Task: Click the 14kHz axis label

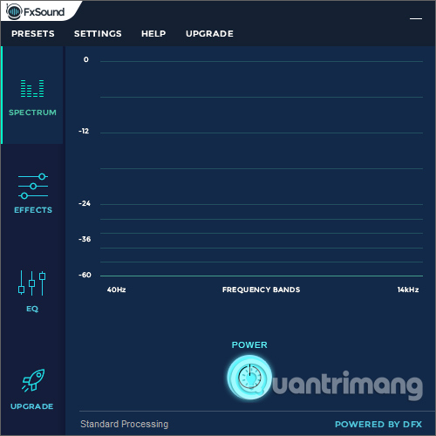Action: [408, 290]
